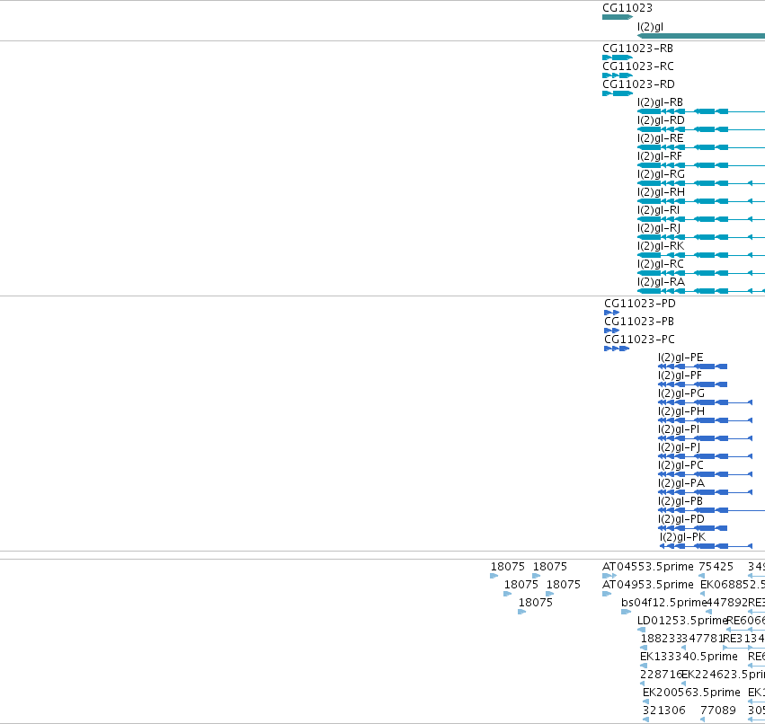The height and width of the screenshot is (724, 765).
Task: Click EST bs04f12.5prime
Action: click(626, 613)
